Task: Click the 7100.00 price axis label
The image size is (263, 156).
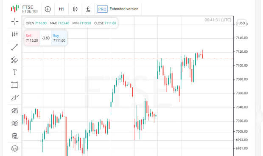Action: 242,65
